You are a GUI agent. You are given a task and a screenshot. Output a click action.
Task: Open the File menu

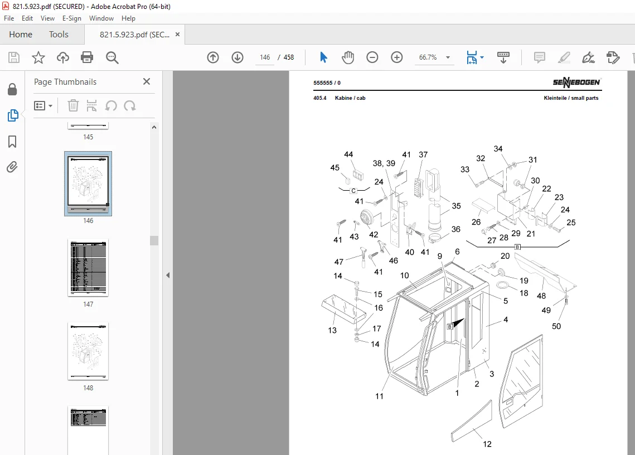(9, 18)
